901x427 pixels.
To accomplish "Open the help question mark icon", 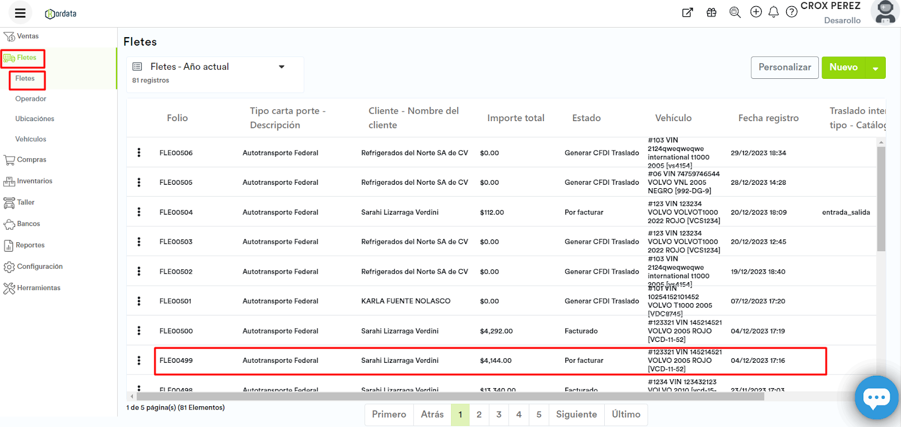I will click(x=792, y=12).
